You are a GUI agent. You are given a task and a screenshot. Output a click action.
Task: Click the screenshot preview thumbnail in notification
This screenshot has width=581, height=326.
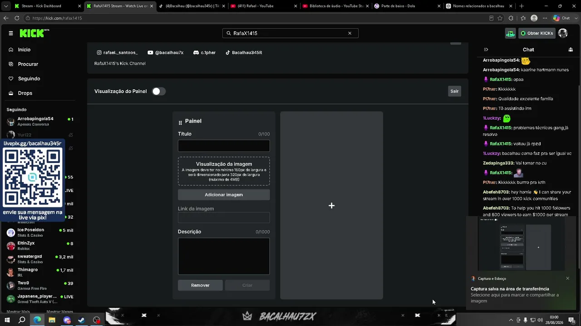tap(521, 244)
